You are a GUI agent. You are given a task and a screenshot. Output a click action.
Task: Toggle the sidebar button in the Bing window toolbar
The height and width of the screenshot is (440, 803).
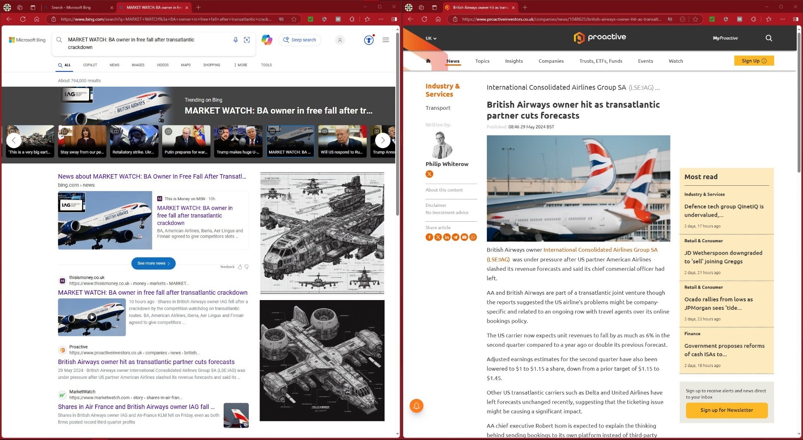pyautogui.click(x=394, y=19)
